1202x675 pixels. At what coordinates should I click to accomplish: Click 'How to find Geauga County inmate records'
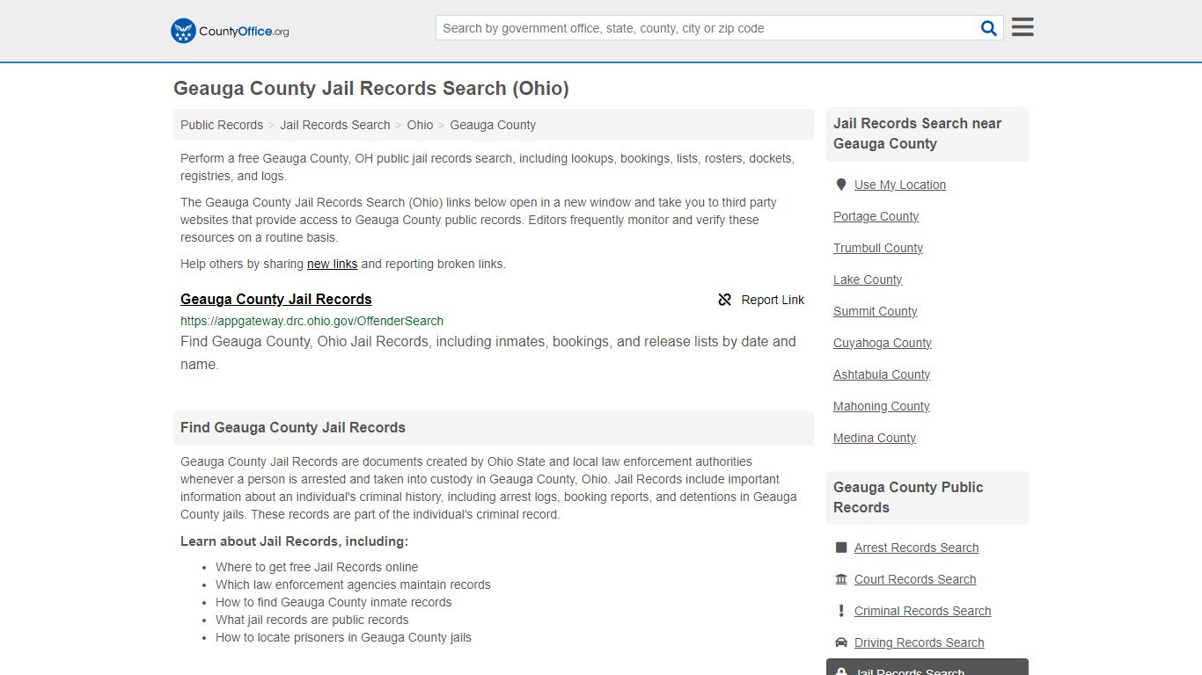[333, 602]
